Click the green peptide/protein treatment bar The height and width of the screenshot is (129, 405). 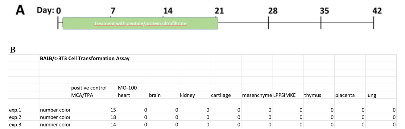[140, 23]
